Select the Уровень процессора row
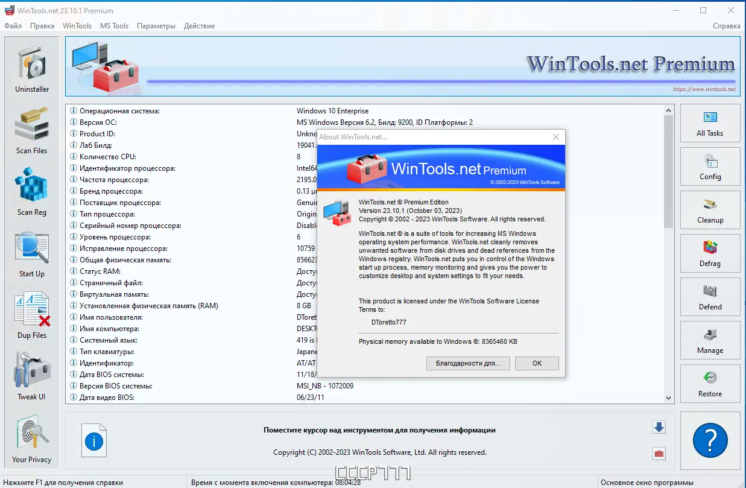This screenshot has width=746, height=488. tap(364, 237)
